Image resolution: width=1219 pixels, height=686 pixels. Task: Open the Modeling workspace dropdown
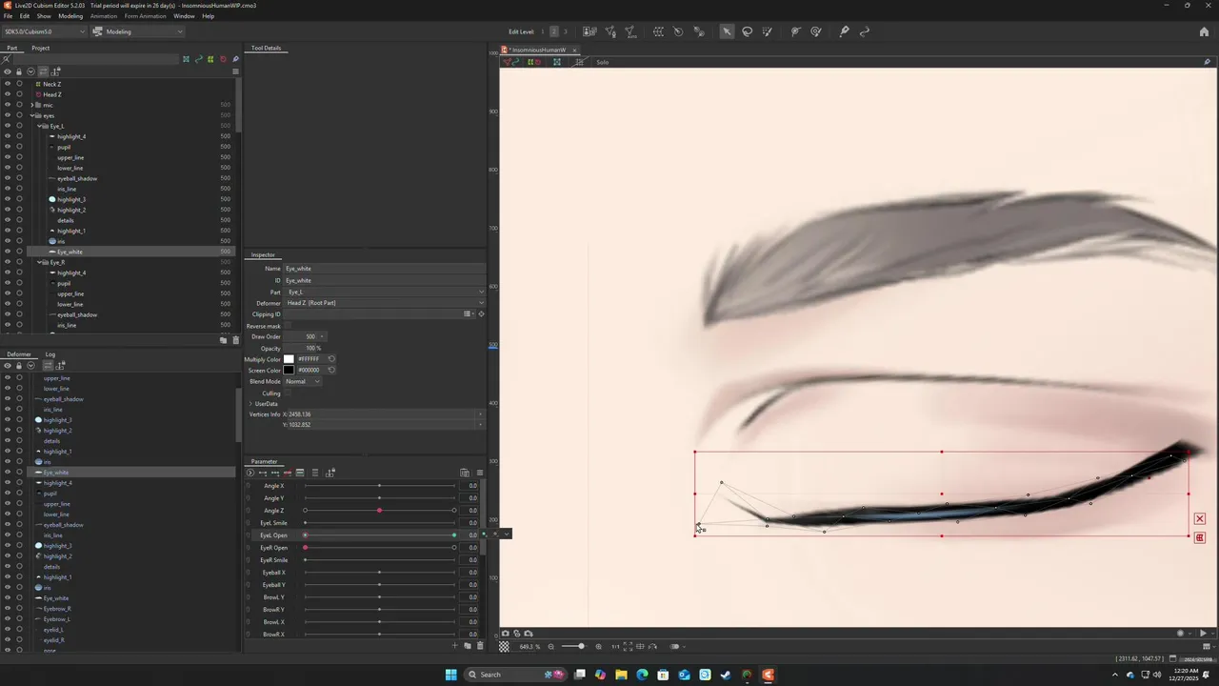coord(137,31)
